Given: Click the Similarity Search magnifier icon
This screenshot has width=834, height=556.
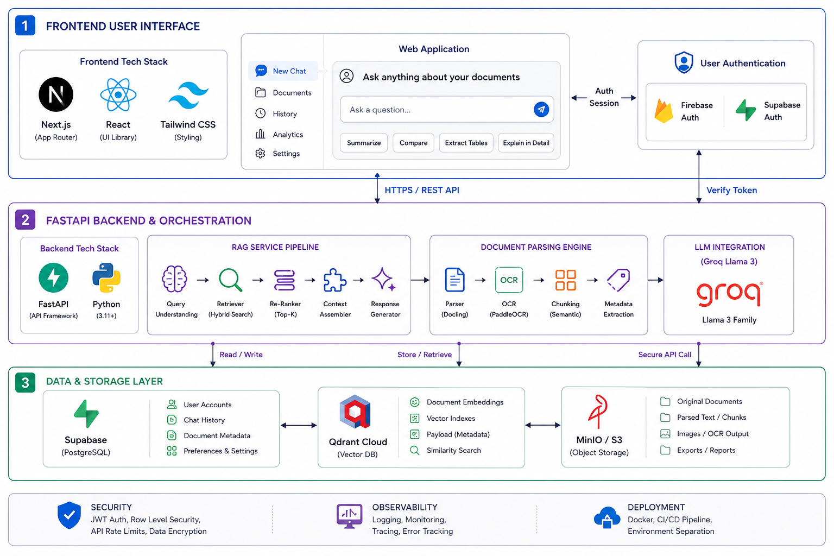Looking at the screenshot, I should (415, 450).
